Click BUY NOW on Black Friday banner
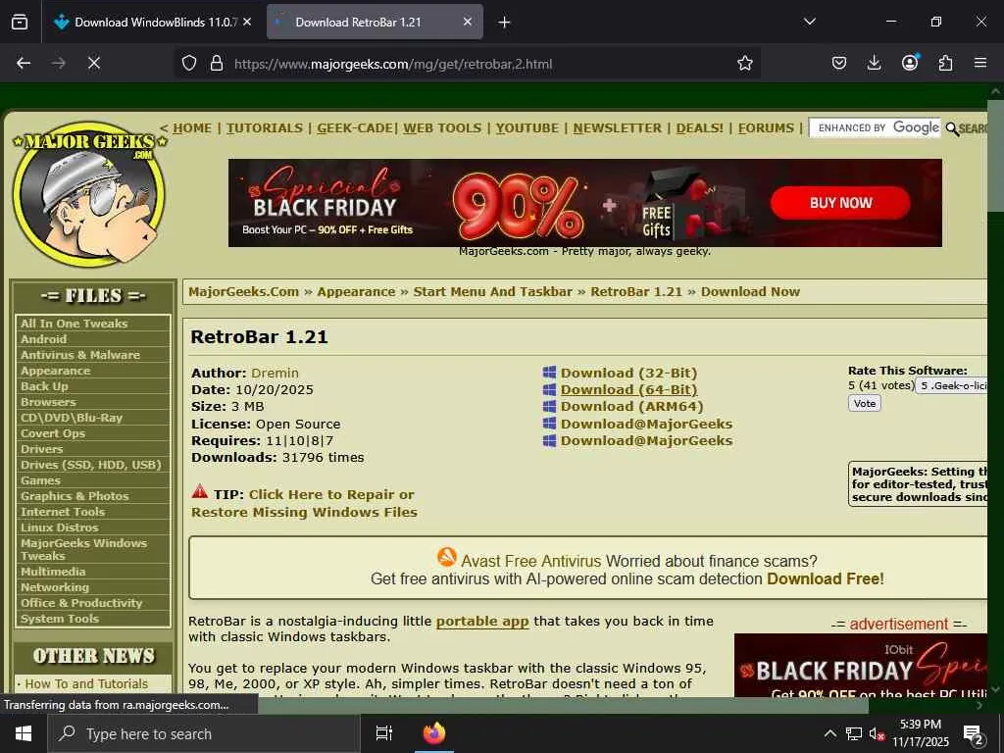Image resolution: width=1004 pixels, height=753 pixels. [x=840, y=203]
